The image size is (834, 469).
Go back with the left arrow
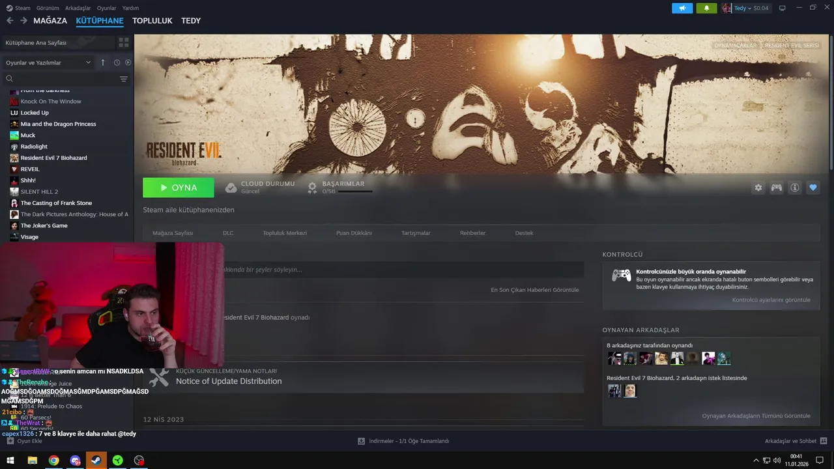coord(10,21)
